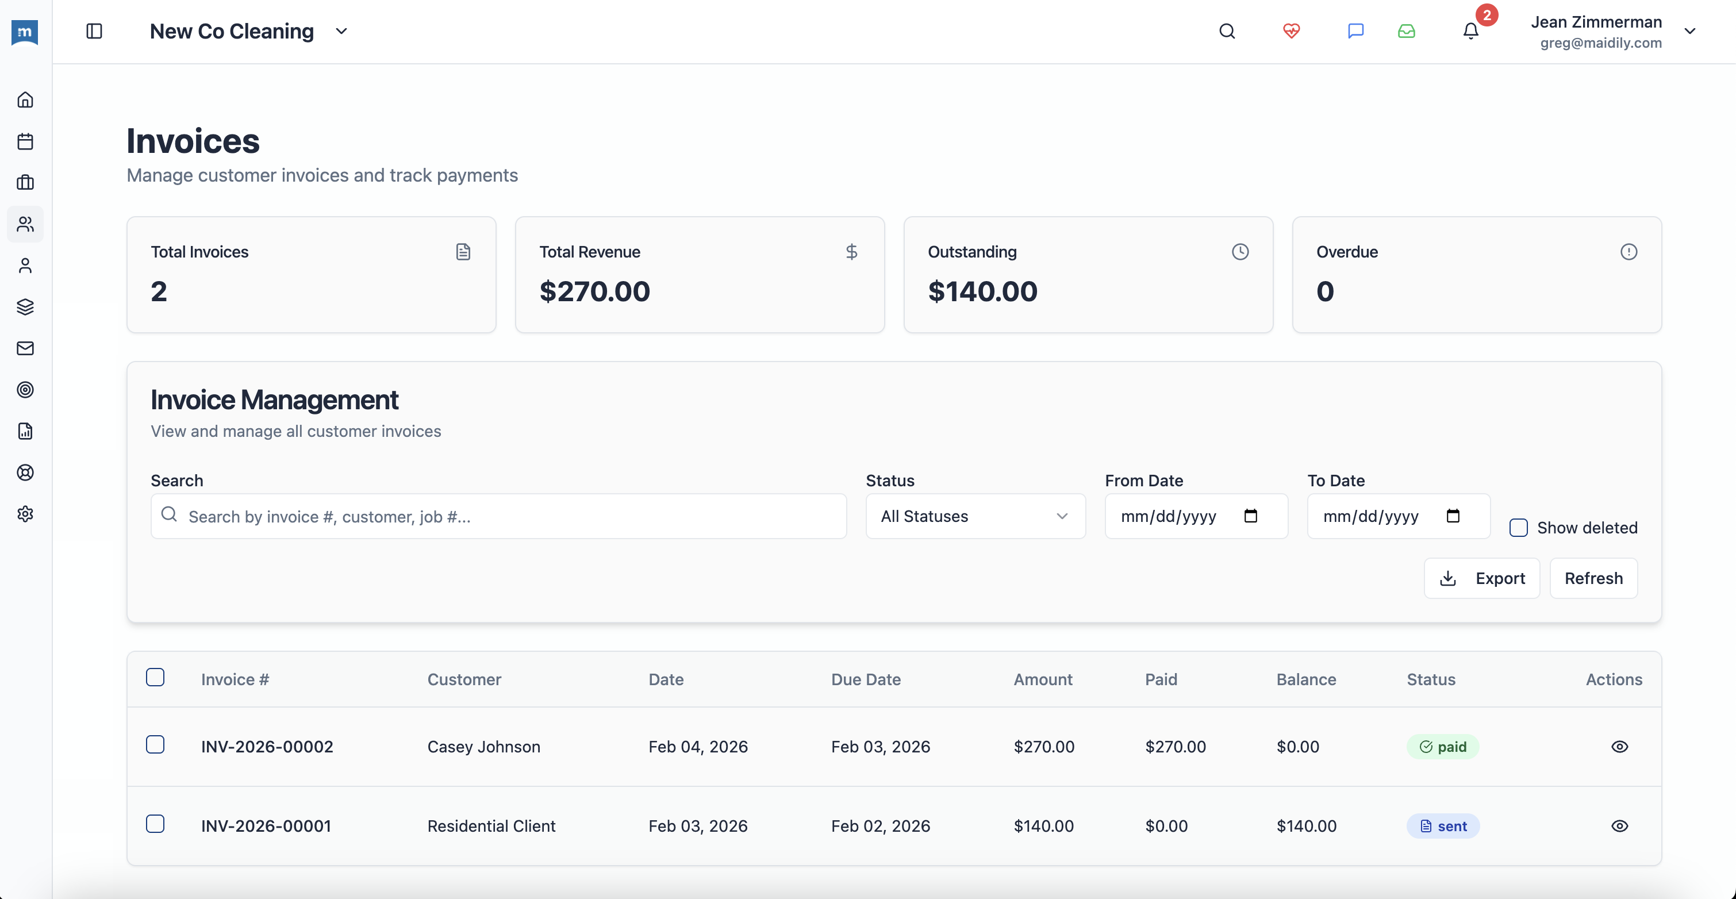Enable the Show deleted checkbox
1736x899 pixels.
point(1519,528)
